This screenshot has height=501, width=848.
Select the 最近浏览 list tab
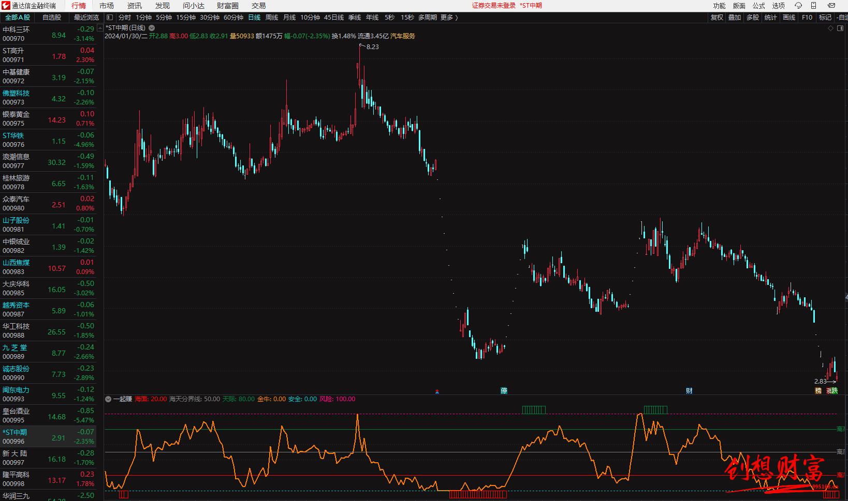(x=86, y=18)
